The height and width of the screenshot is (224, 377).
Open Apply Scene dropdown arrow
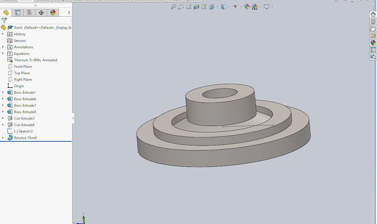260,7
